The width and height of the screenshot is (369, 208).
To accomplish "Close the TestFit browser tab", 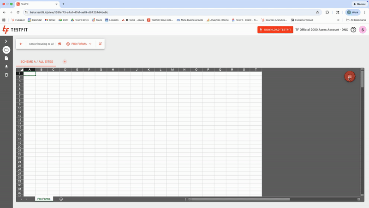I will tap(56, 4).
